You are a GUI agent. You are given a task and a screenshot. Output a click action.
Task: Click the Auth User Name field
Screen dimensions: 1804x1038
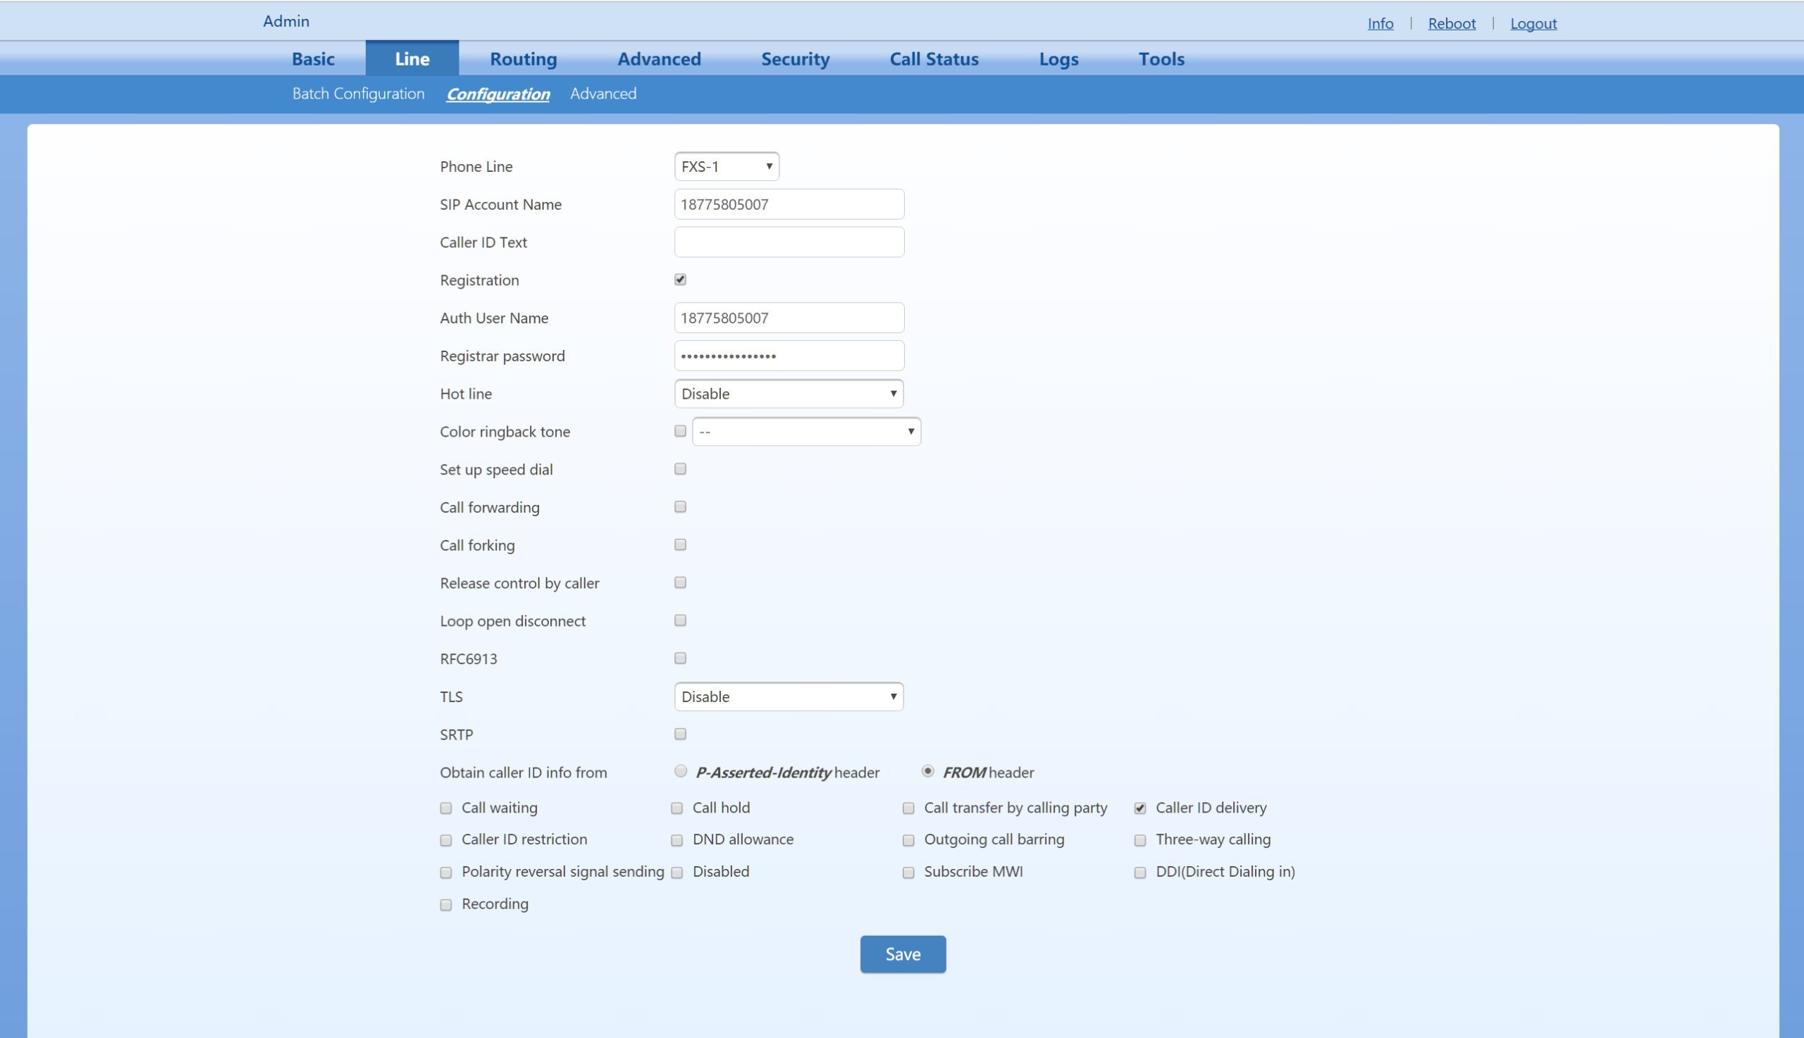point(789,318)
